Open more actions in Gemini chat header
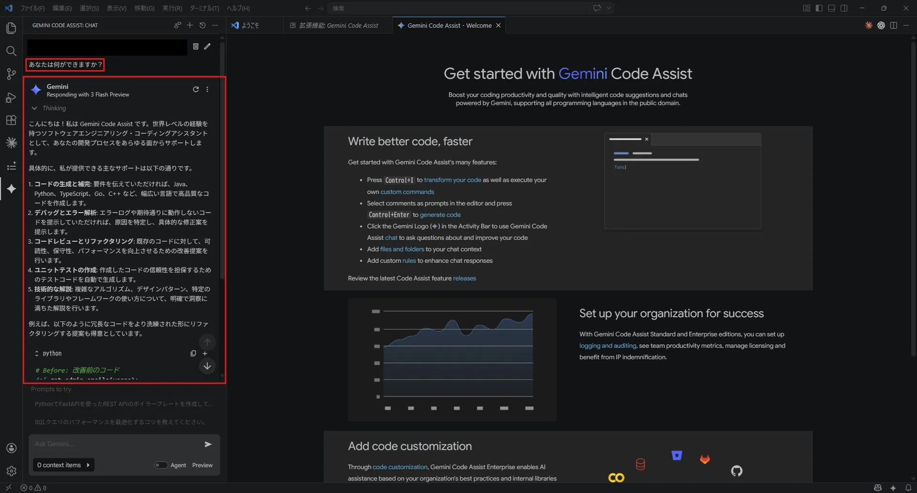The height and width of the screenshot is (493, 917). click(x=215, y=25)
